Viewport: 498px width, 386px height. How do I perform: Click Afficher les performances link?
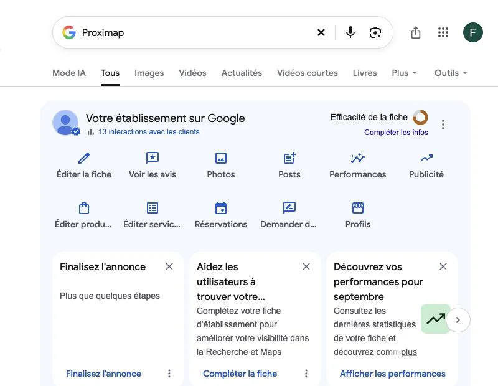click(x=393, y=374)
